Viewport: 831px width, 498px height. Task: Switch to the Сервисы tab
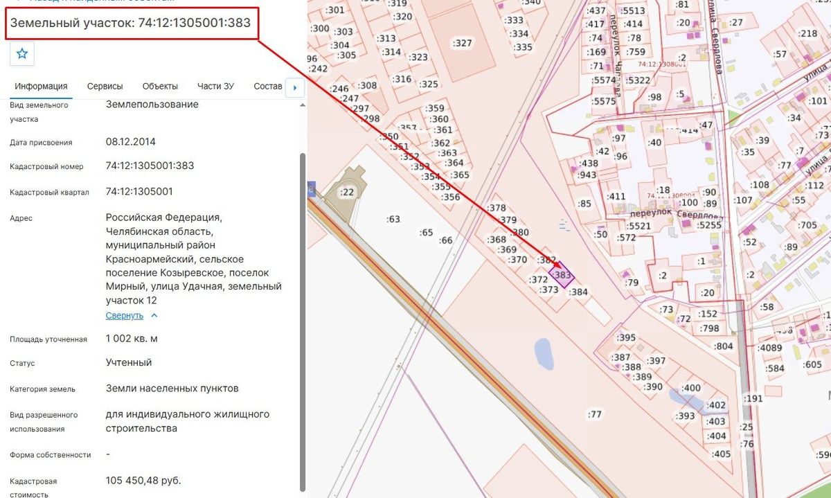coord(105,87)
